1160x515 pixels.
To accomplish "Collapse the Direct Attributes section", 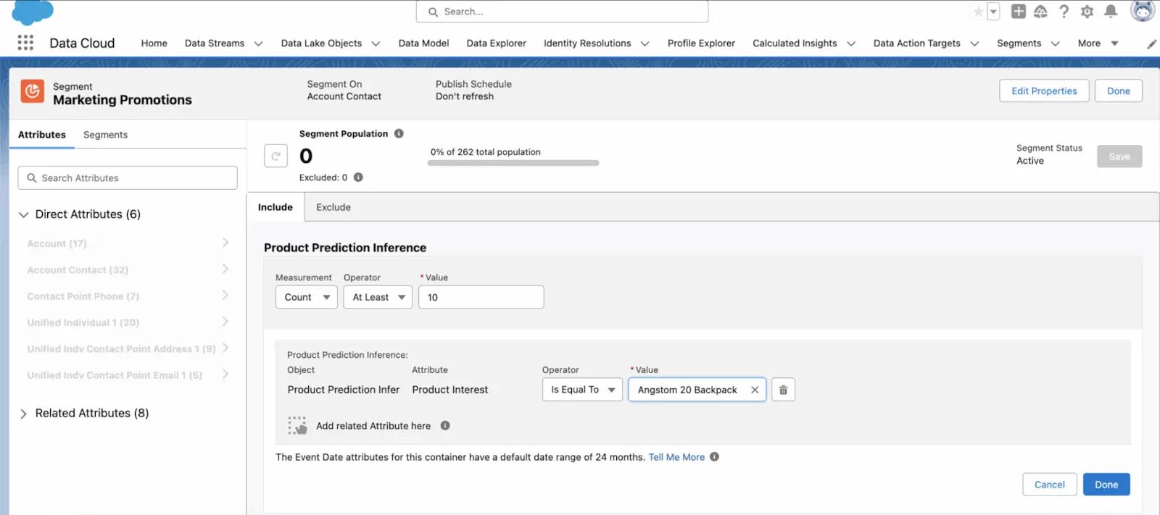I will tap(23, 214).
